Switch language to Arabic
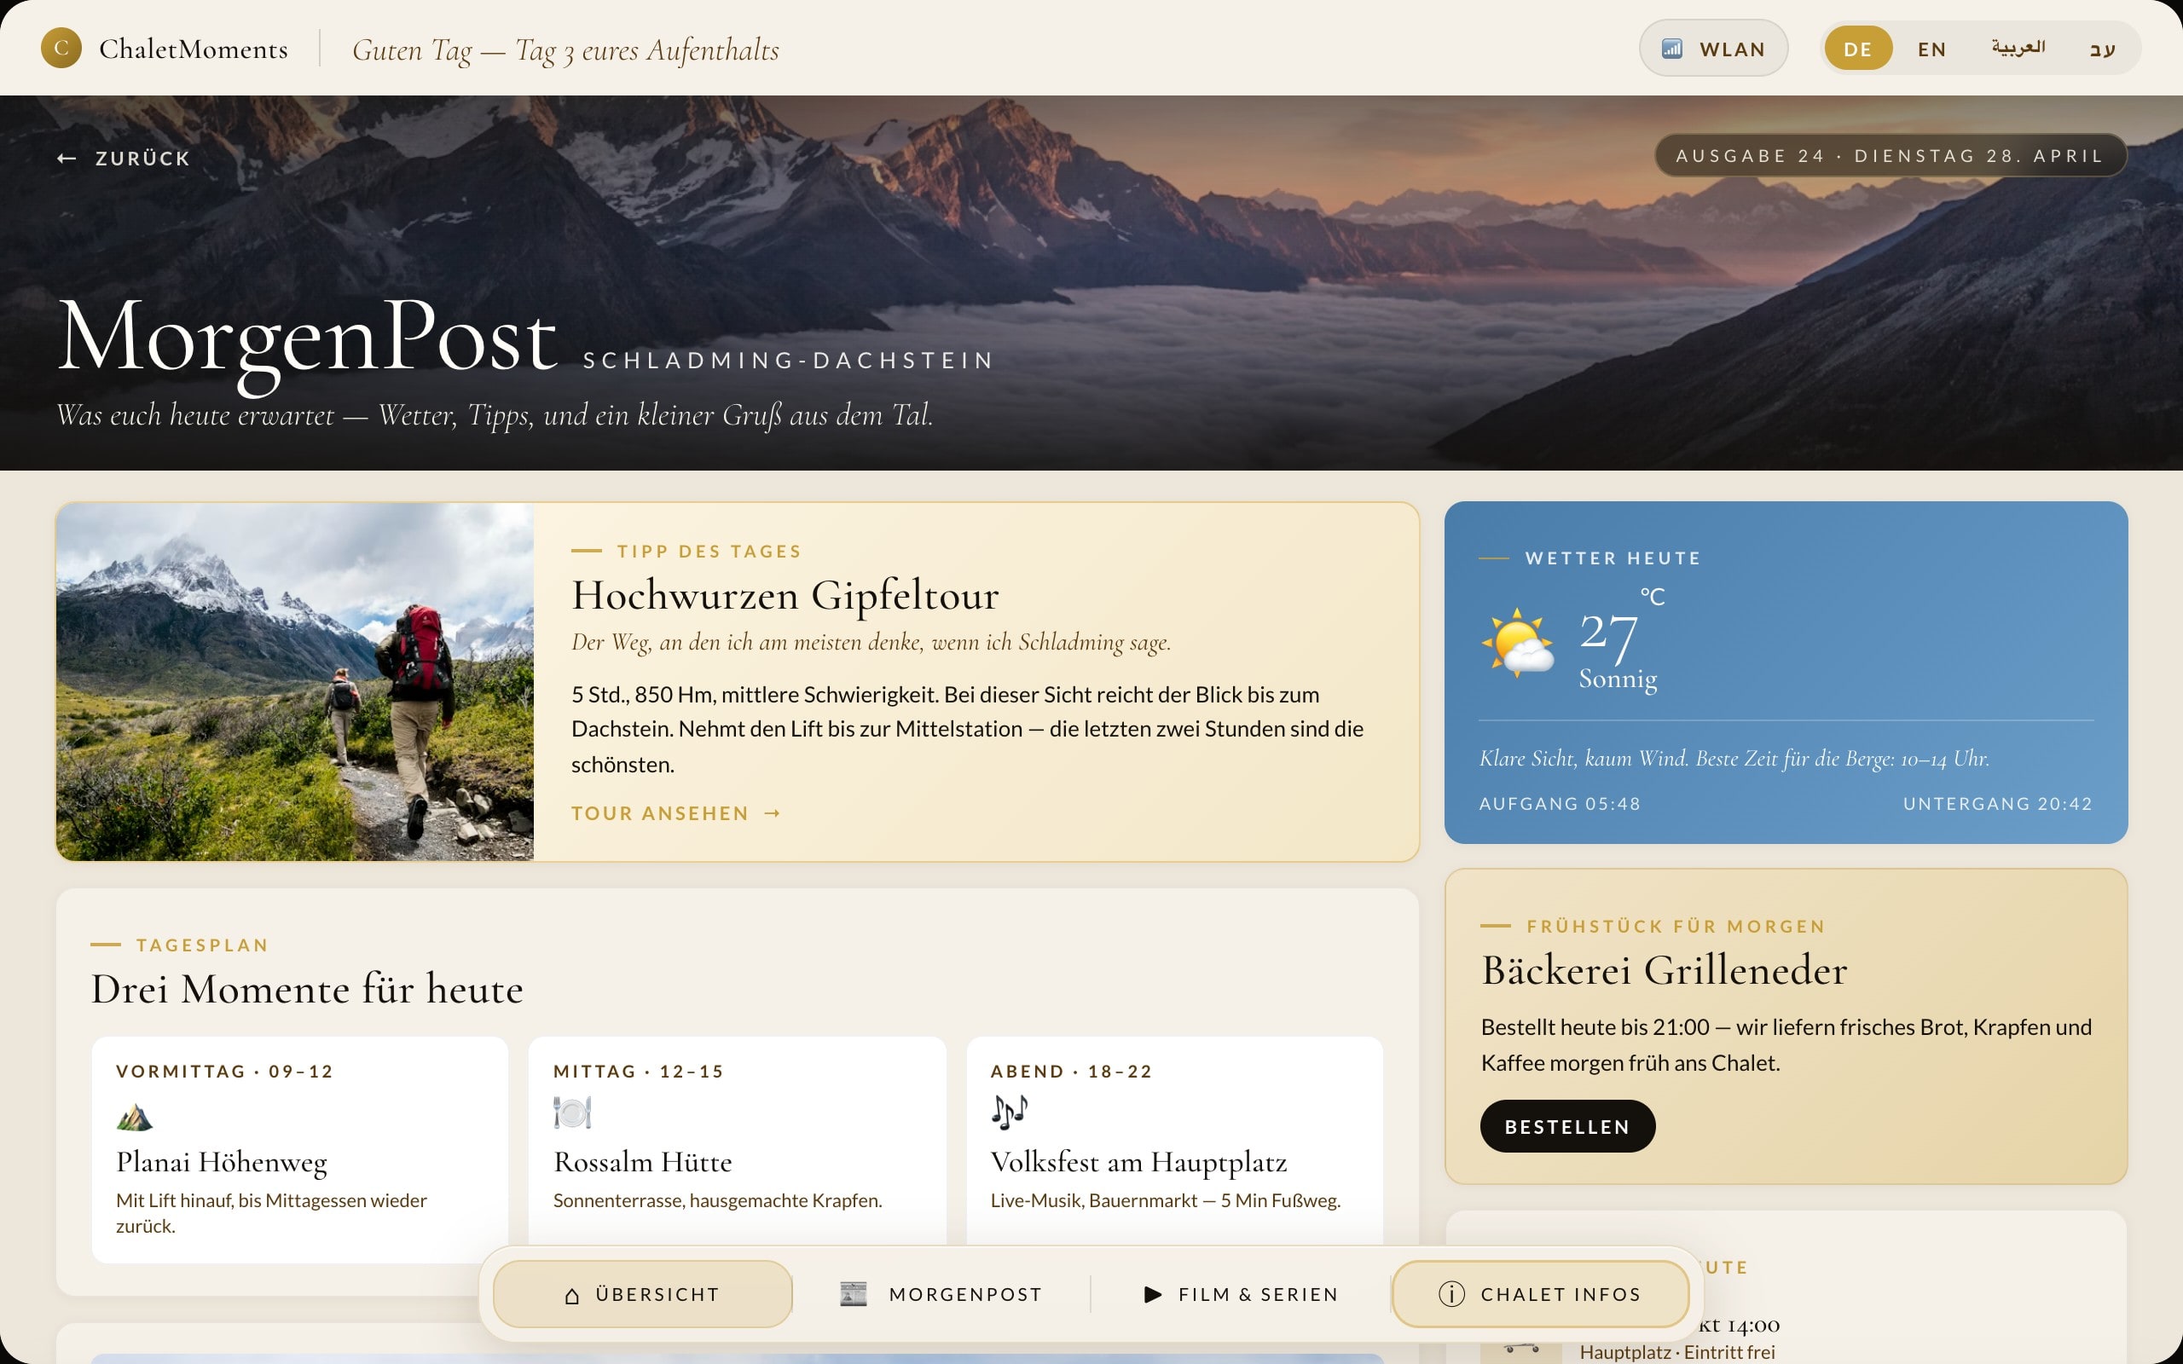 pyautogui.click(x=2018, y=49)
